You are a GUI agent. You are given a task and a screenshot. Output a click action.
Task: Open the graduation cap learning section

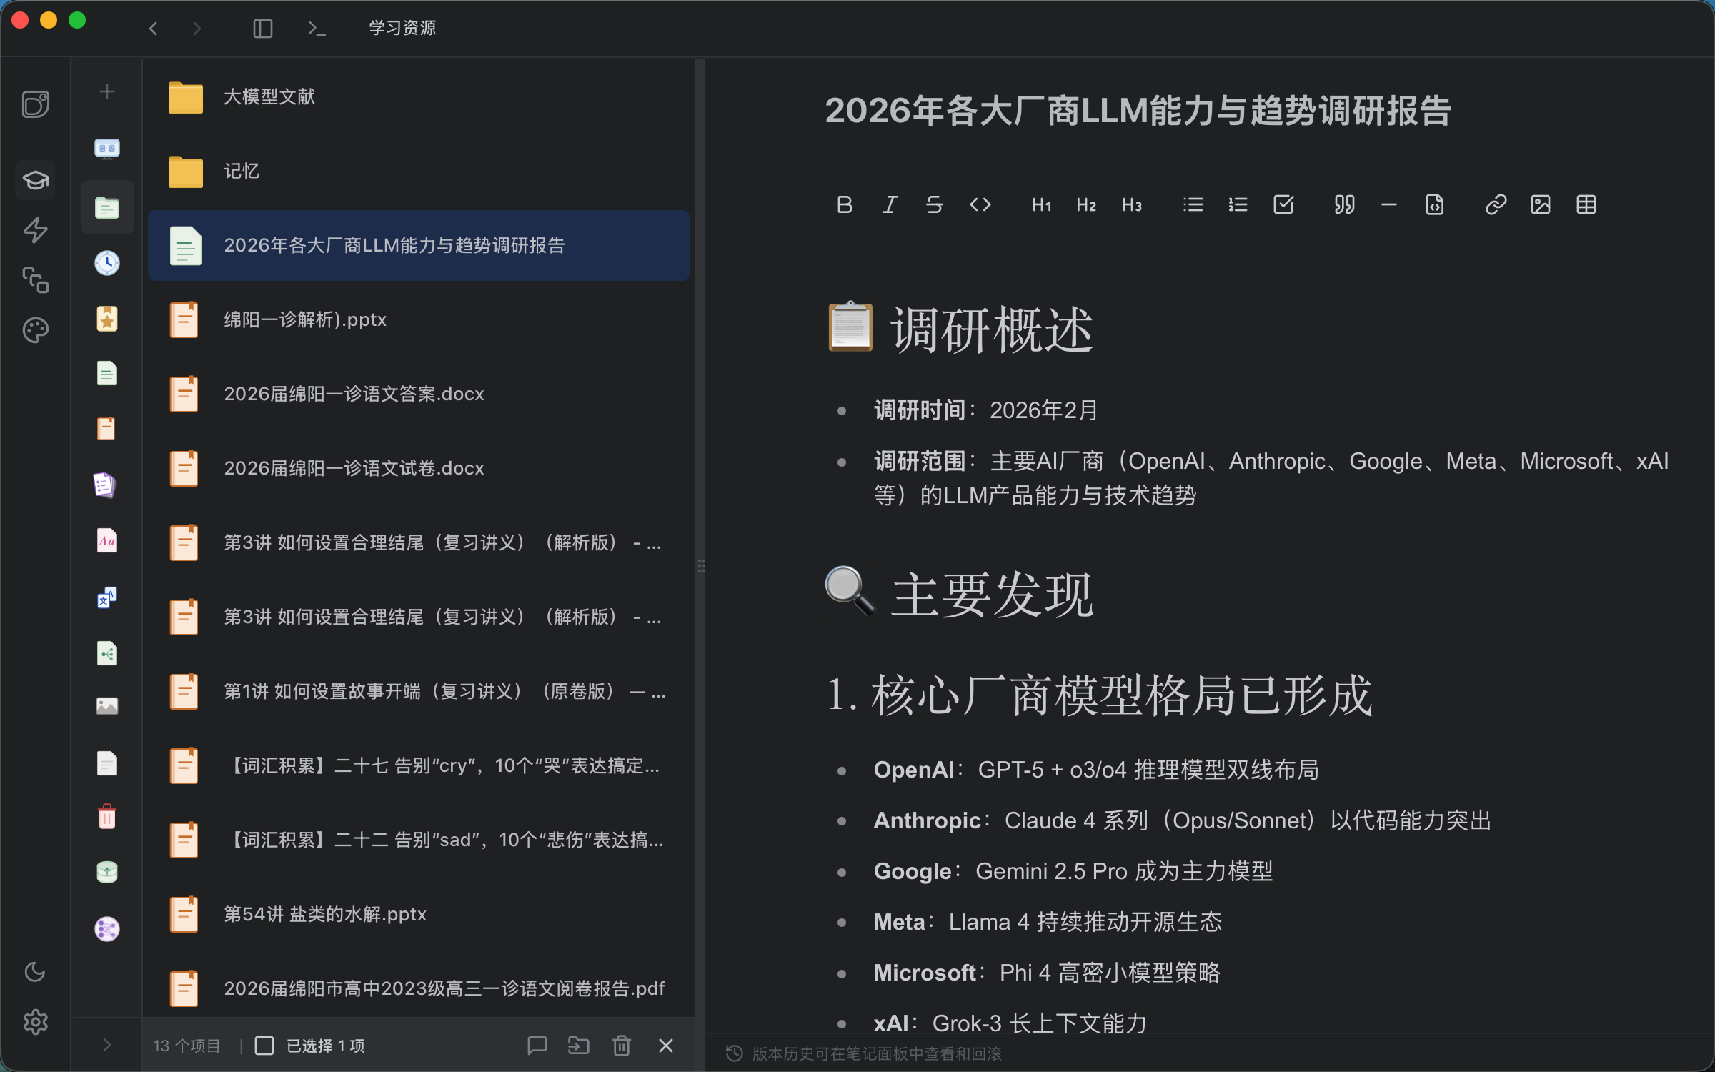point(35,179)
